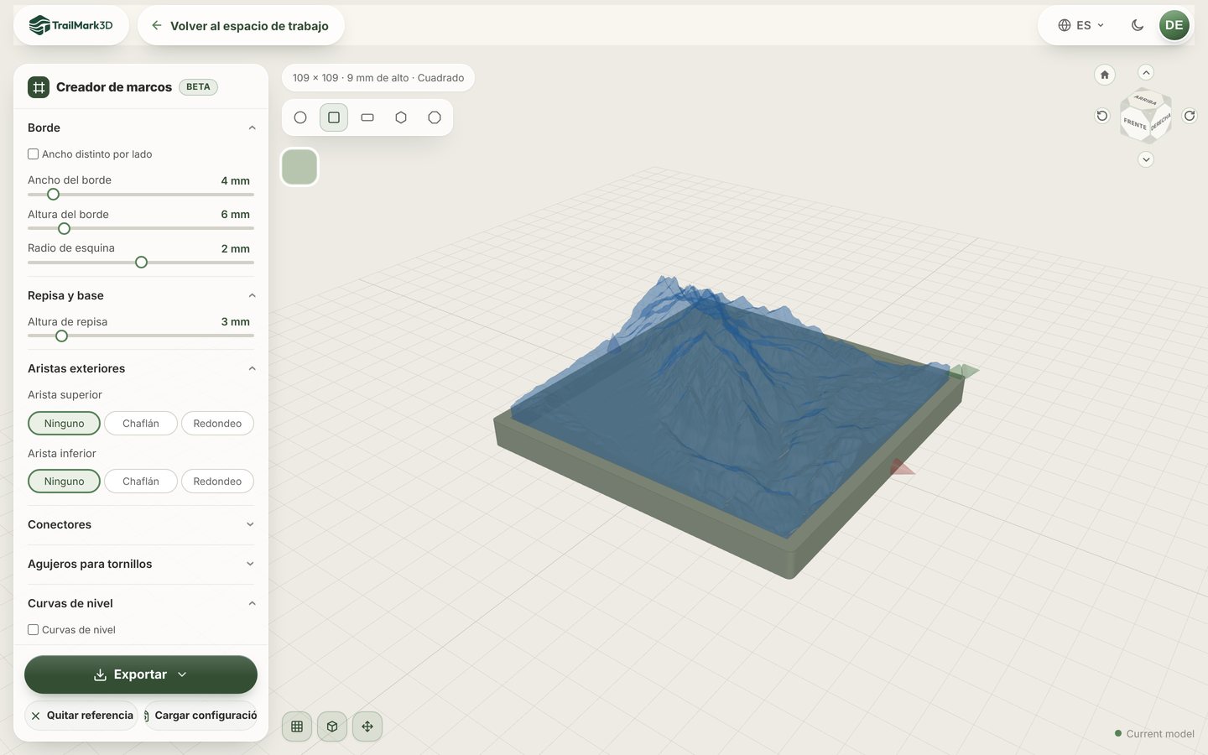Select the square frame shape

334,117
